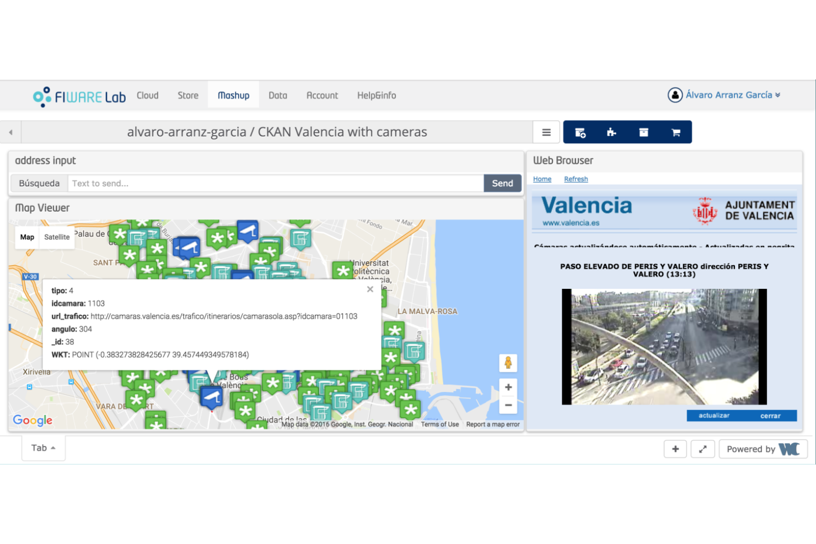Switch the map to Satellite view
Image resolution: width=816 pixels, height=544 pixels.
click(57, 237)
